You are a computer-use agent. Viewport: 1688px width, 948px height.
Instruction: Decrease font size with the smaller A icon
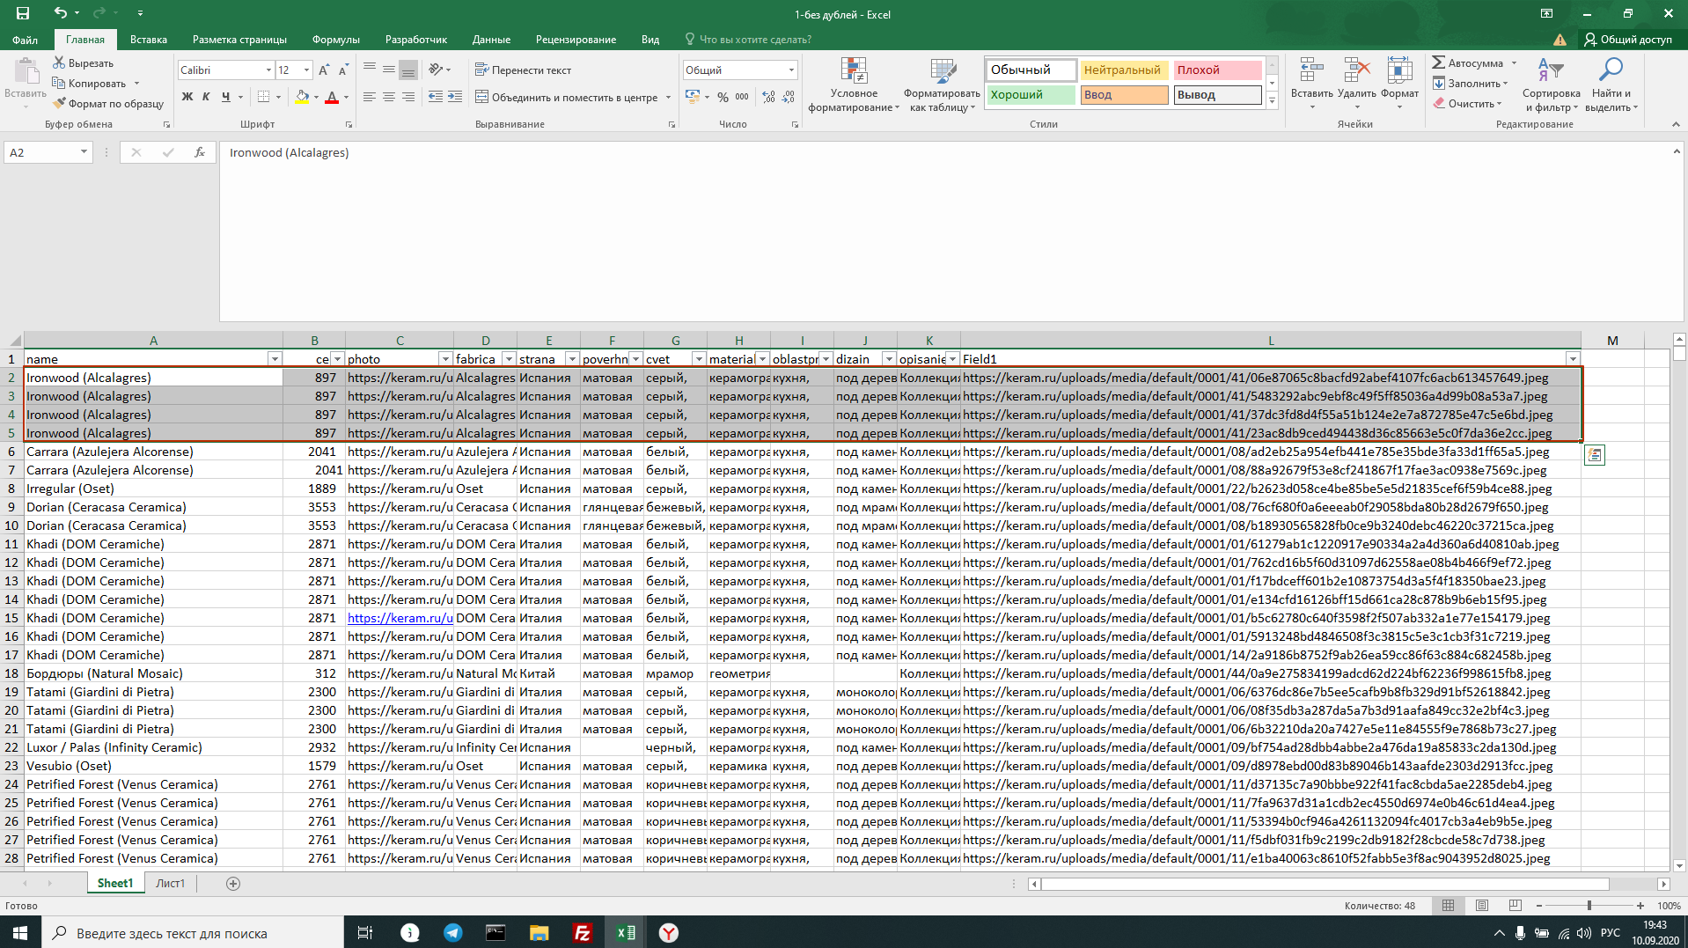(343, 70)
